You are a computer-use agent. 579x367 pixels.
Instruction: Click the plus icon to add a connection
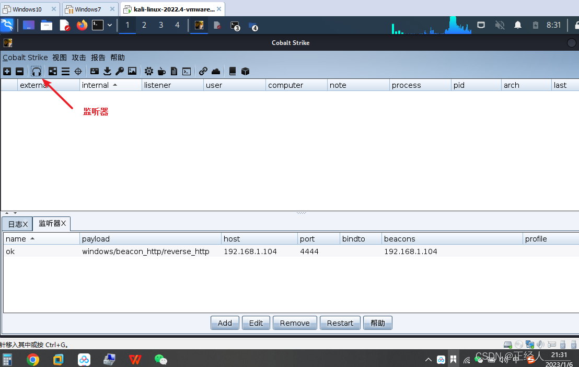pos(7,71)
